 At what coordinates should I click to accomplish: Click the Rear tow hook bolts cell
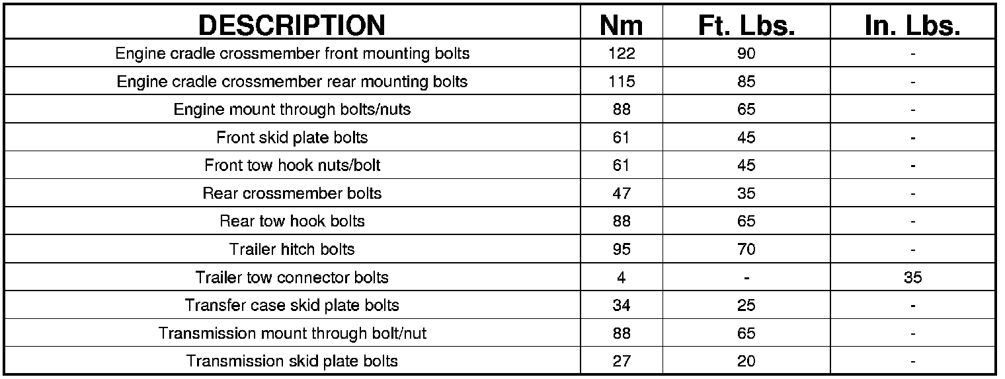292,221
